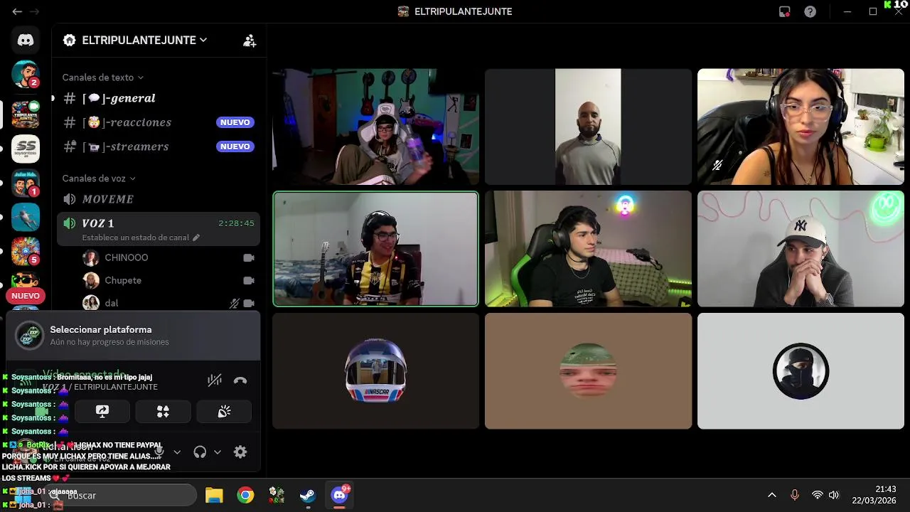Click NUEVO badge next to streamers
This screenshot has height=512, width=910.
[x=235, y=146]
